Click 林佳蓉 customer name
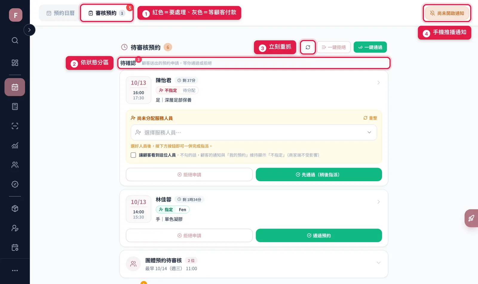Image resolution: width=478 pixels, height=284 pixels. click(x=163, y=199)
